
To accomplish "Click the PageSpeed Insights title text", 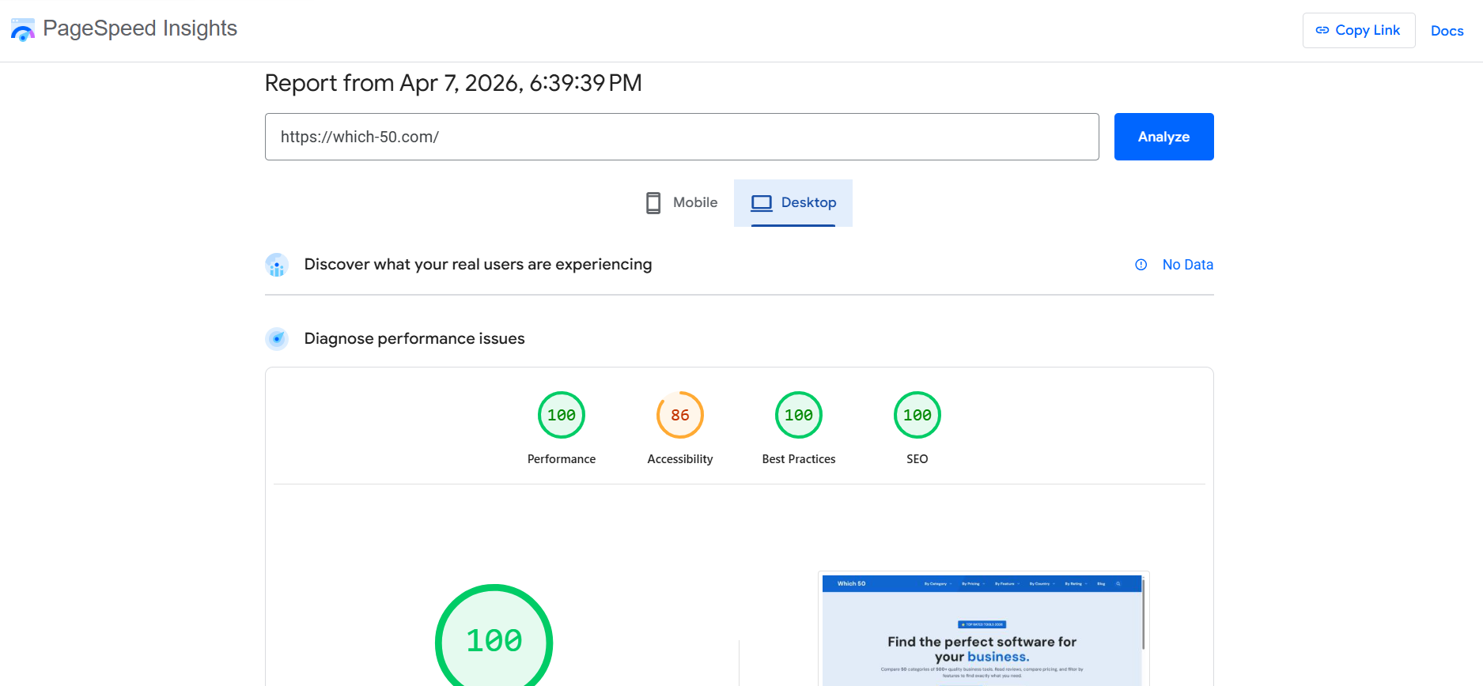I will click(x=140, y=28).
